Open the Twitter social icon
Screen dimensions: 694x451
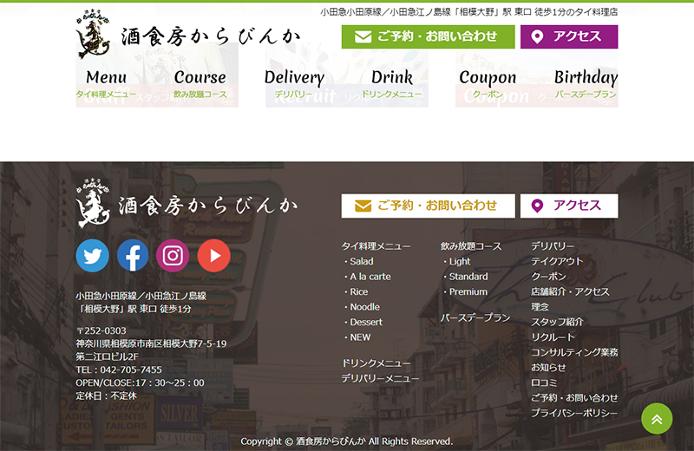tap(92, 255)
